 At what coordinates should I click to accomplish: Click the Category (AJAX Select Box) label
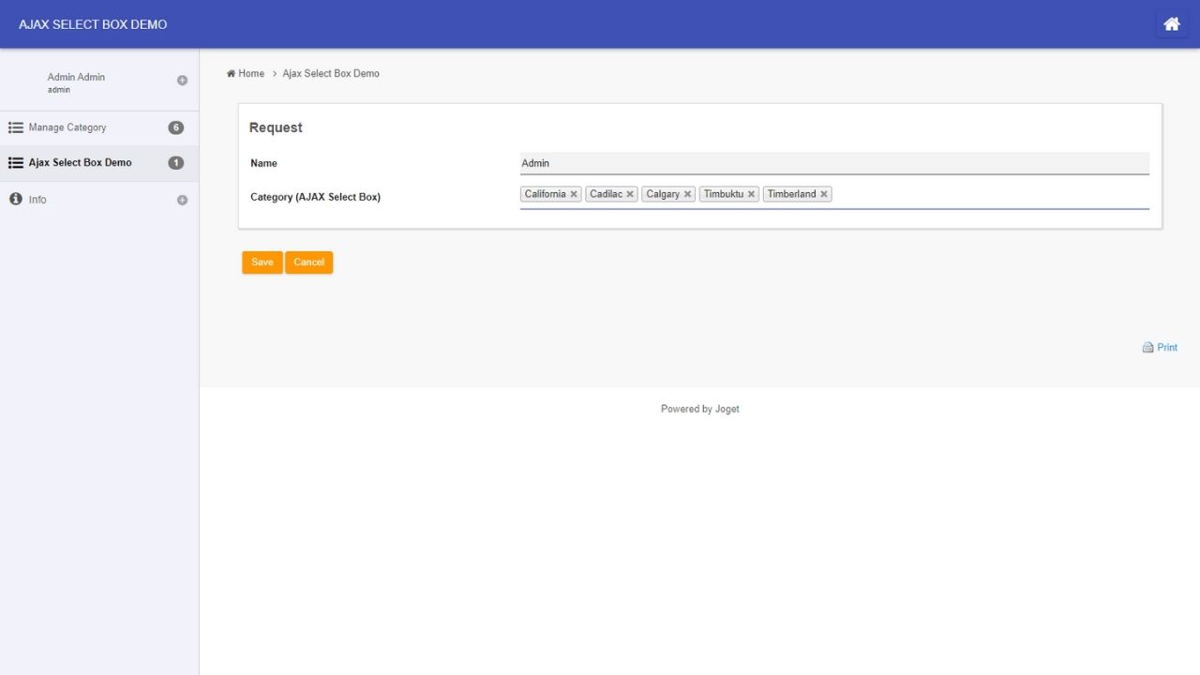click(x=316, y=197)
